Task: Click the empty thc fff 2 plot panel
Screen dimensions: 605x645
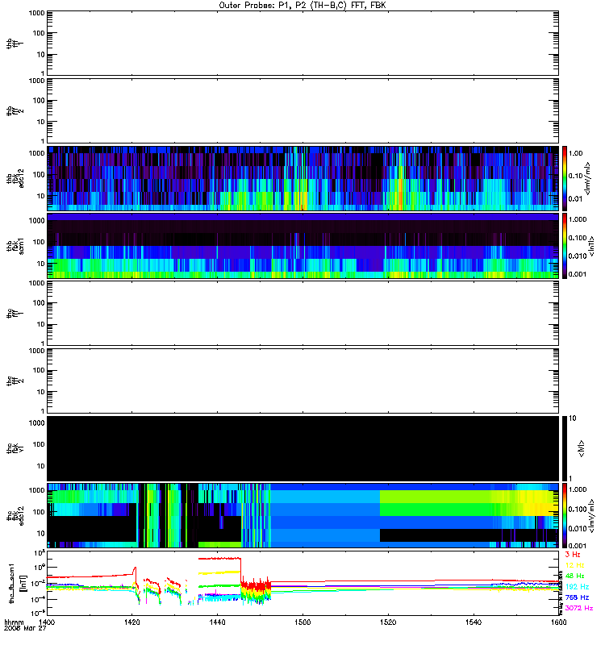Action: (302, 381)
